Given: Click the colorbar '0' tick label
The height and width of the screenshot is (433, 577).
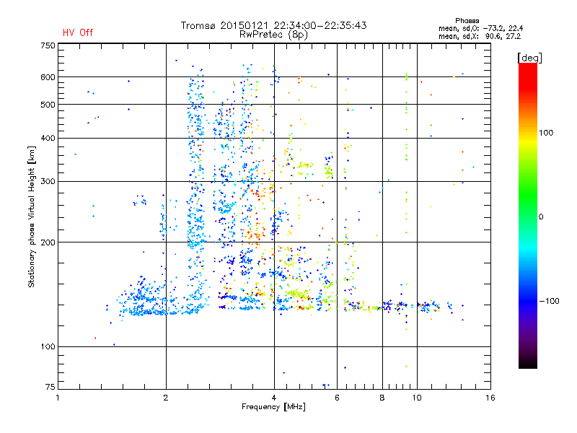Looking at the screenshot, I should [x=540, y=217].
